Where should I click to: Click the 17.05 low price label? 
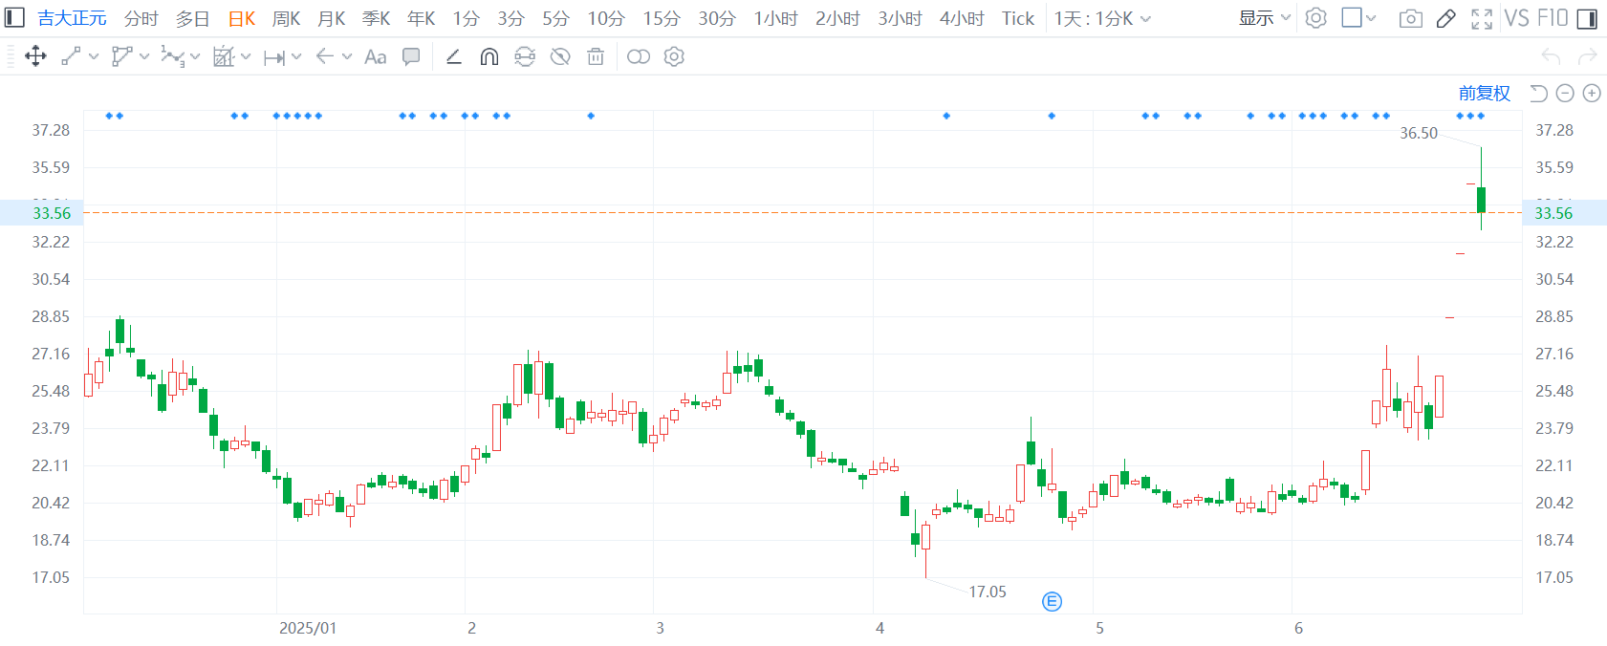coord(988,592)
